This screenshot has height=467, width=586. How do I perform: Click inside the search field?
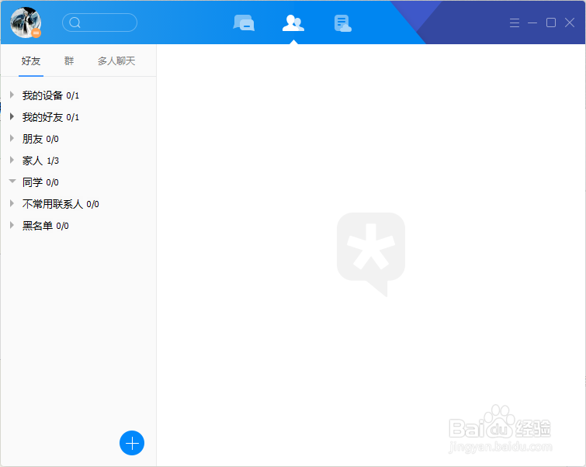tap(100, 22)
